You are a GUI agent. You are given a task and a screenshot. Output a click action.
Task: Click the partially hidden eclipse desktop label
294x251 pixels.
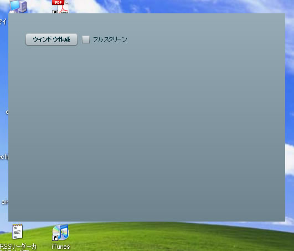tap(4, 157)
